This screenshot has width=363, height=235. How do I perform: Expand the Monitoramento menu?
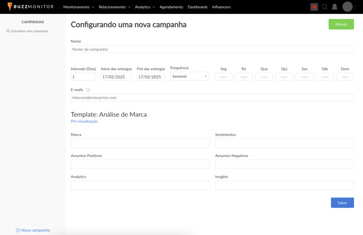click(79, 7)
